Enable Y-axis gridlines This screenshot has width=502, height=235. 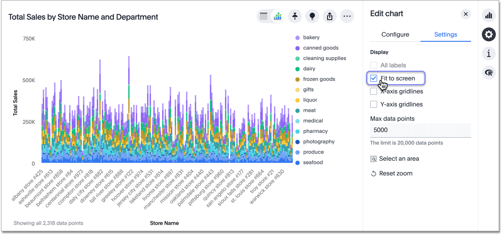coord(374,104)
